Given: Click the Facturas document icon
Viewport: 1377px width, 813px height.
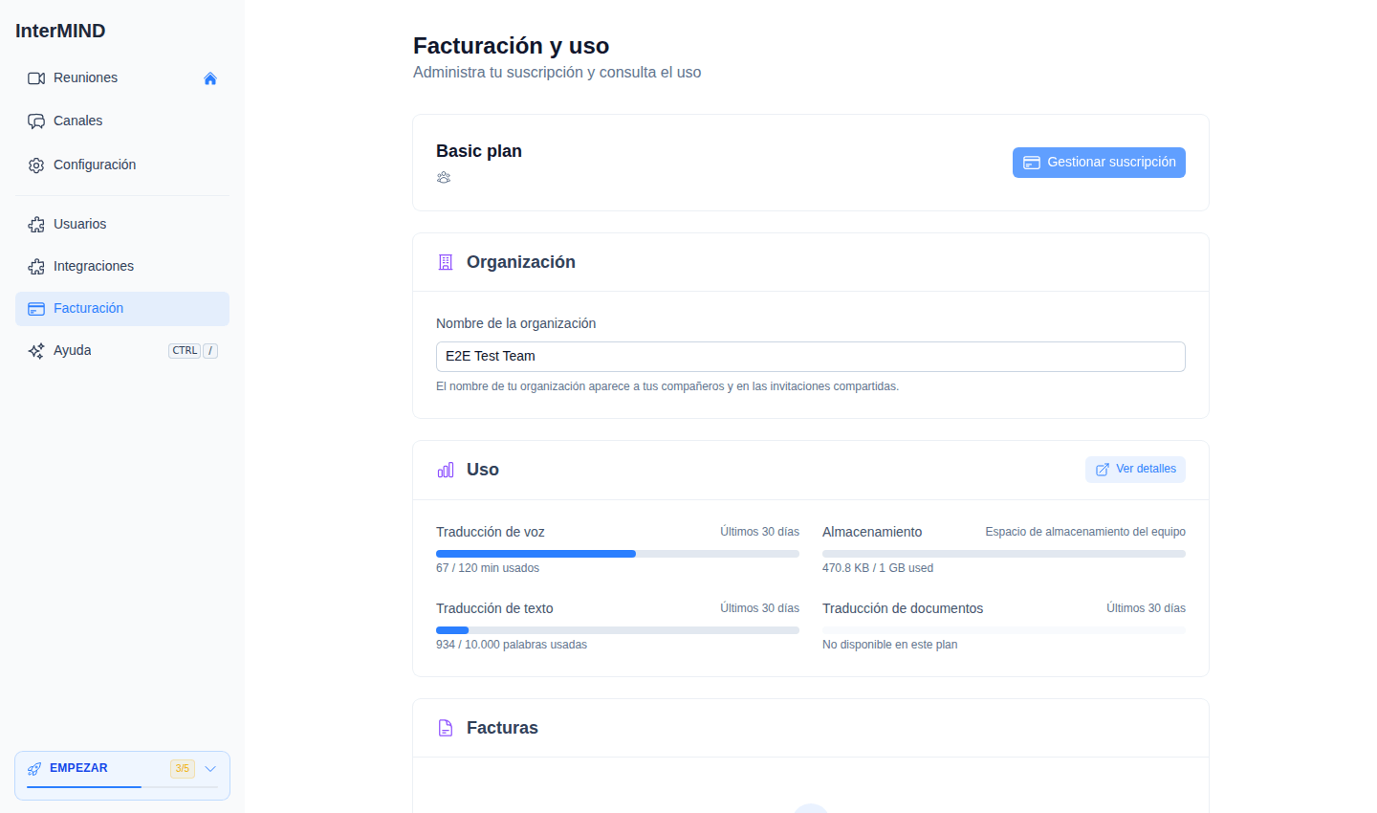Looking at the screenshot, I should pos(446,728).
